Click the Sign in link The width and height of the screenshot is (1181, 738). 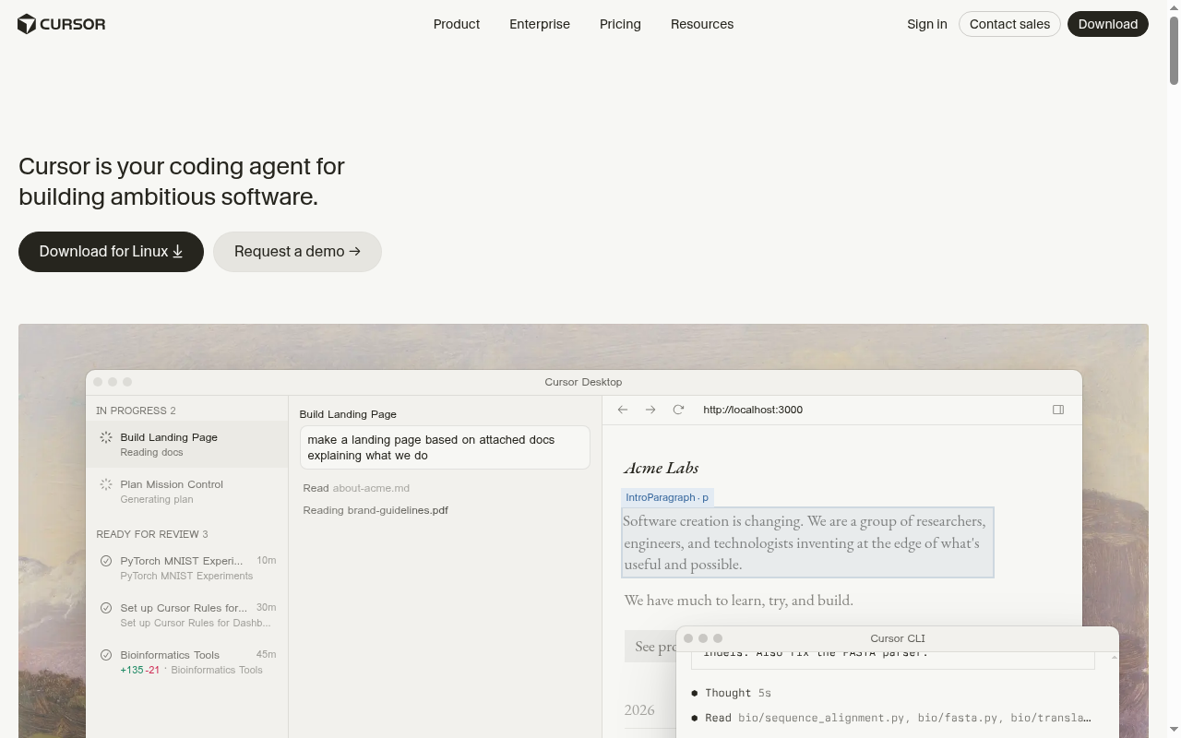coord(927,24)
